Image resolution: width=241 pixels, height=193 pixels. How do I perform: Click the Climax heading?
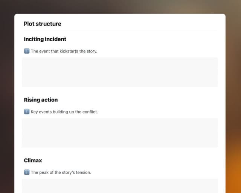click(x=33, y=160)
